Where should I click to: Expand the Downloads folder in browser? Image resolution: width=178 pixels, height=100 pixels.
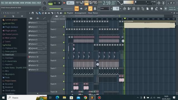point(9,55)
